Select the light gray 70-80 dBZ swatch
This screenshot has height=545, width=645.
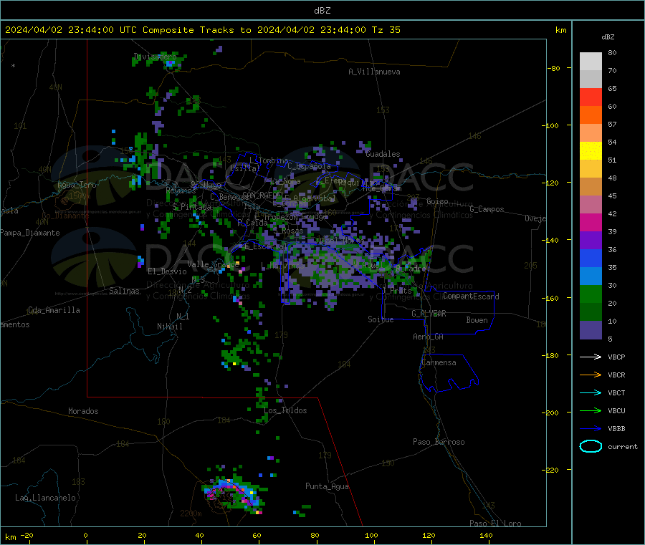click(x=591, y=62)
